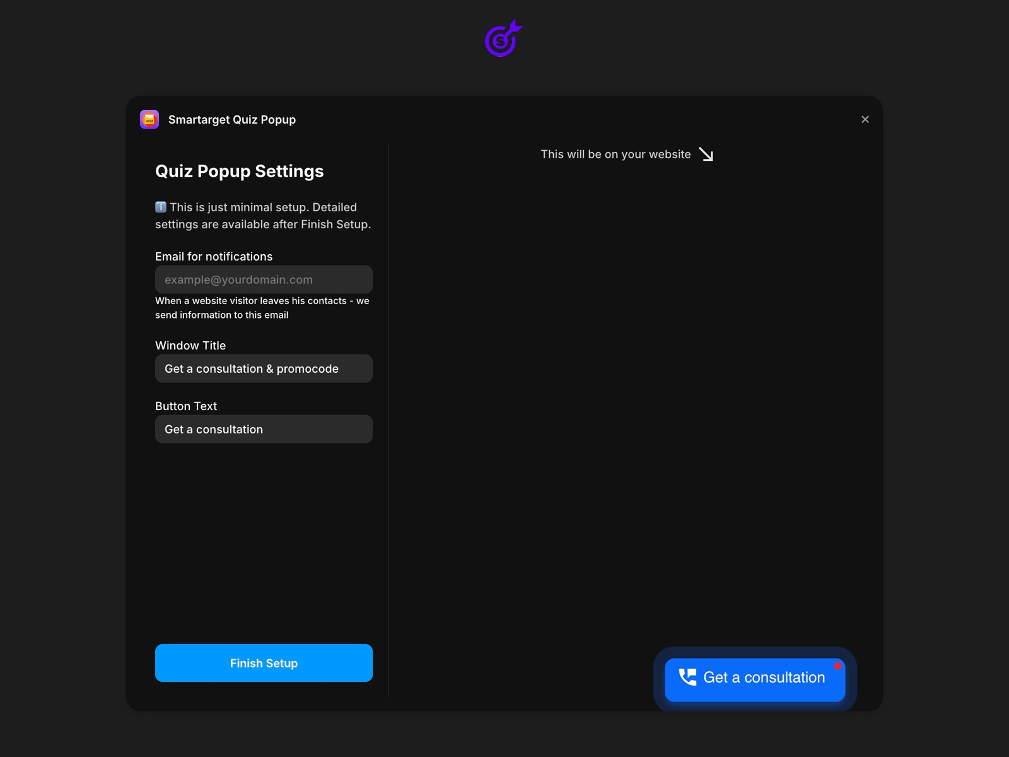Click the "Quiz Popup Settings" heading
This screenshot has height=757, width=1009.
239,172
